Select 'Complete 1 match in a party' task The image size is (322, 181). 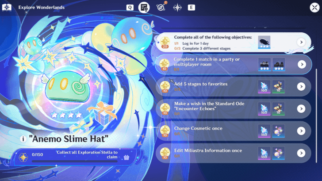click(x=234, y=65)
